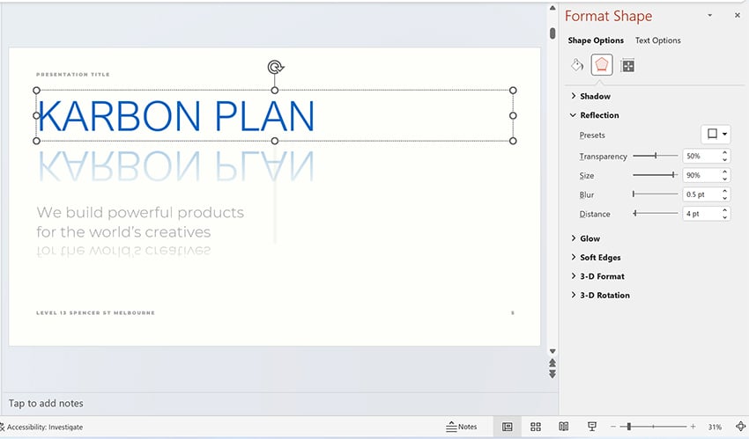This screenshot has width=749, height=439.
Task: Click Fit slide to window icon
Action: click(740, 427)
